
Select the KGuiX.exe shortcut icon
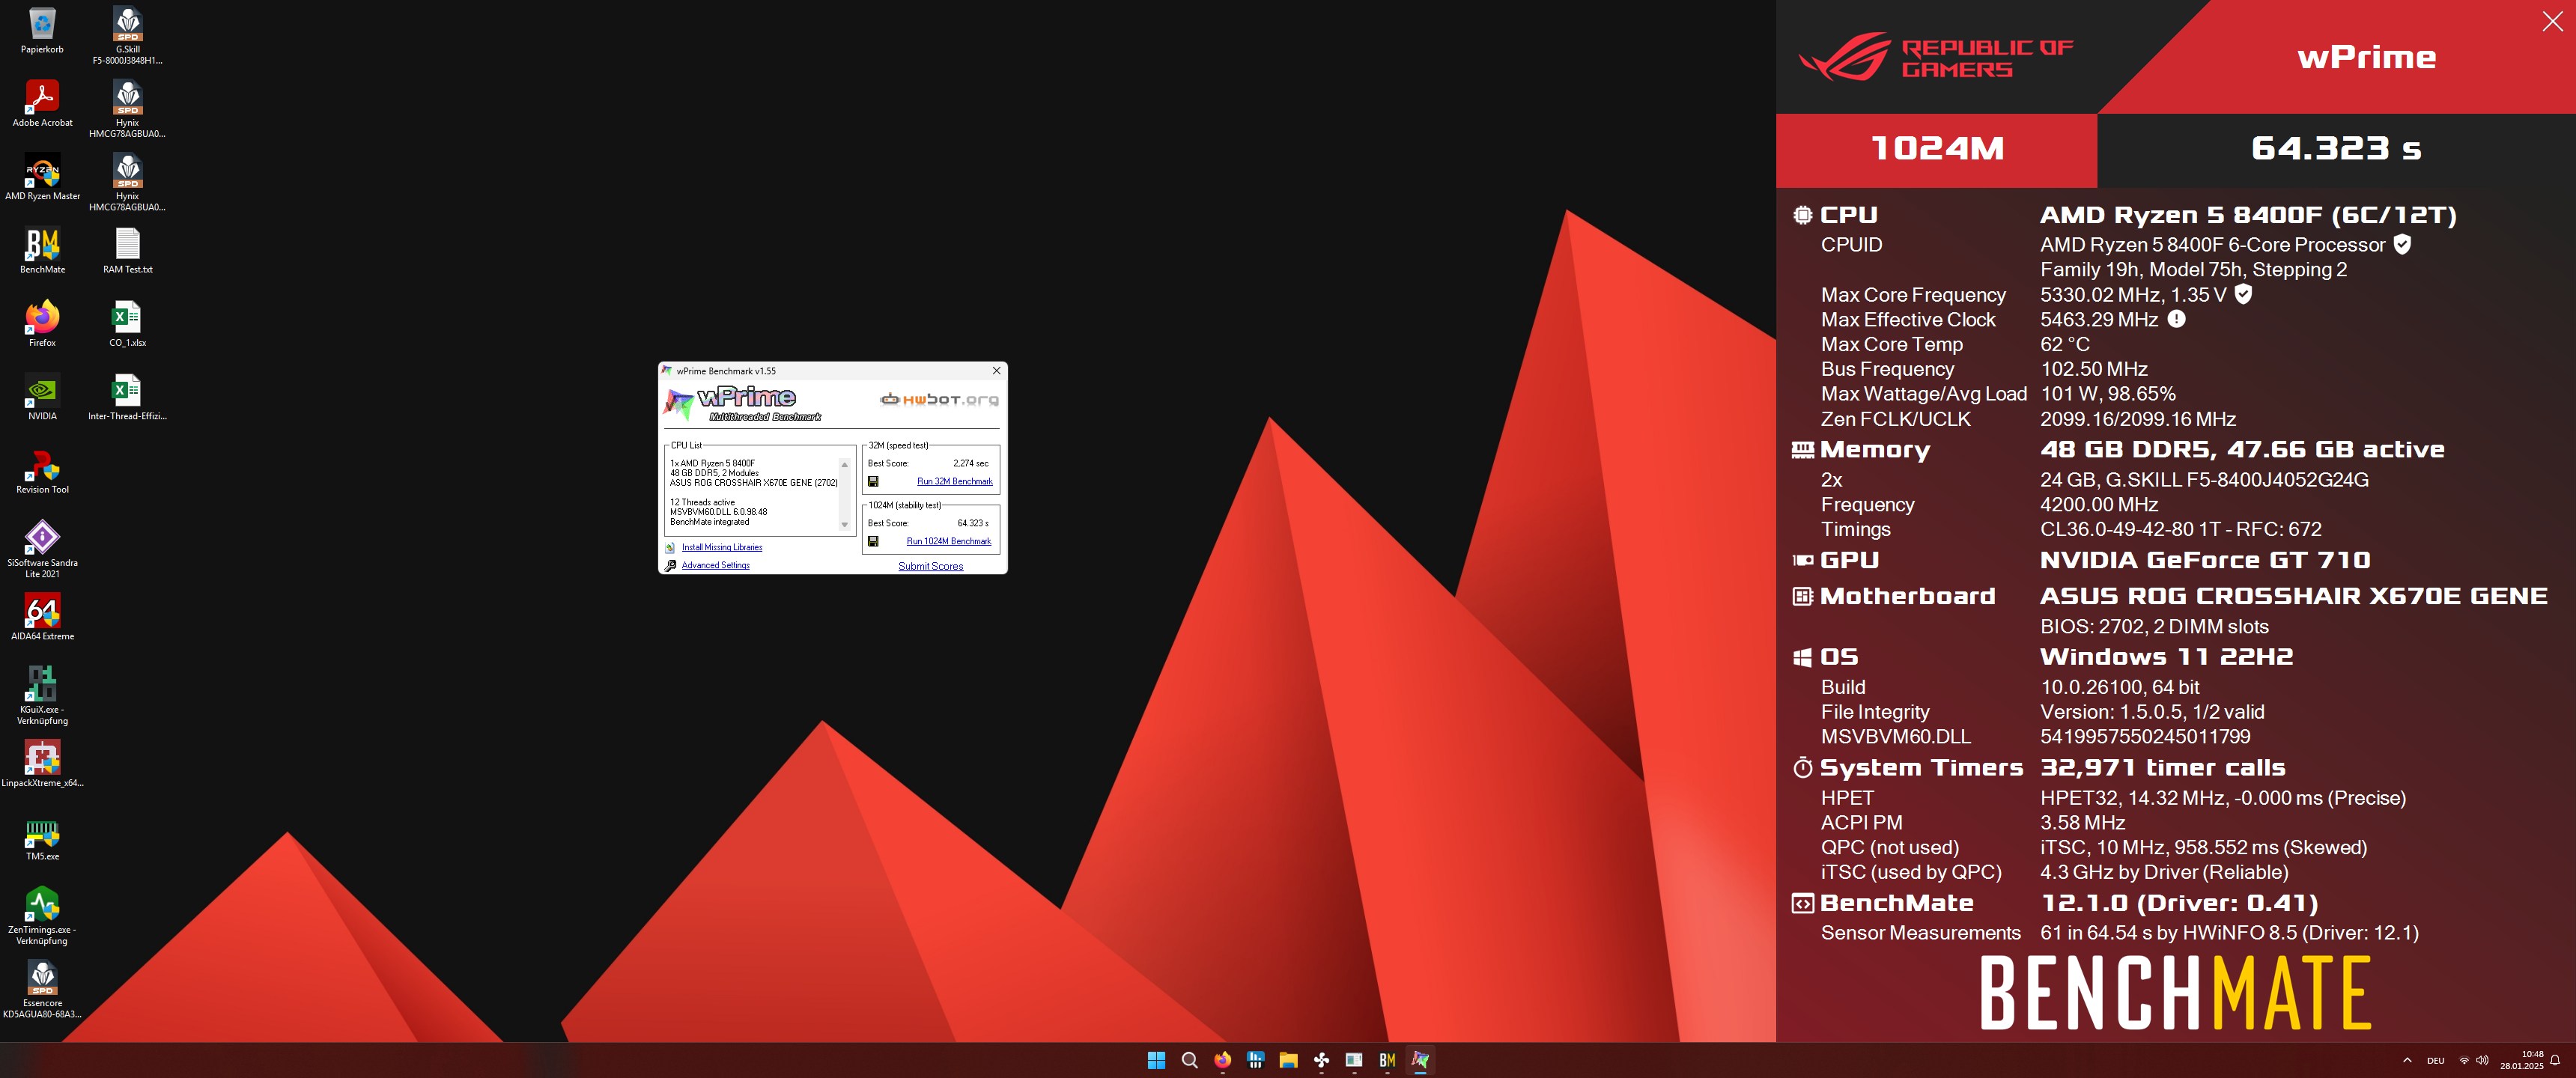(x=42, y=695)
